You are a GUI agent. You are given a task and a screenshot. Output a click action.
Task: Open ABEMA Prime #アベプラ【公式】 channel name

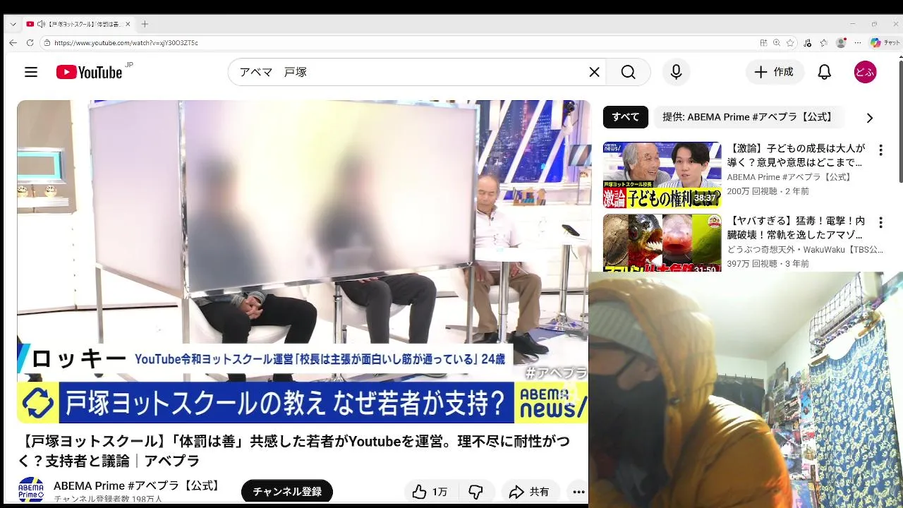pos(138,485)
